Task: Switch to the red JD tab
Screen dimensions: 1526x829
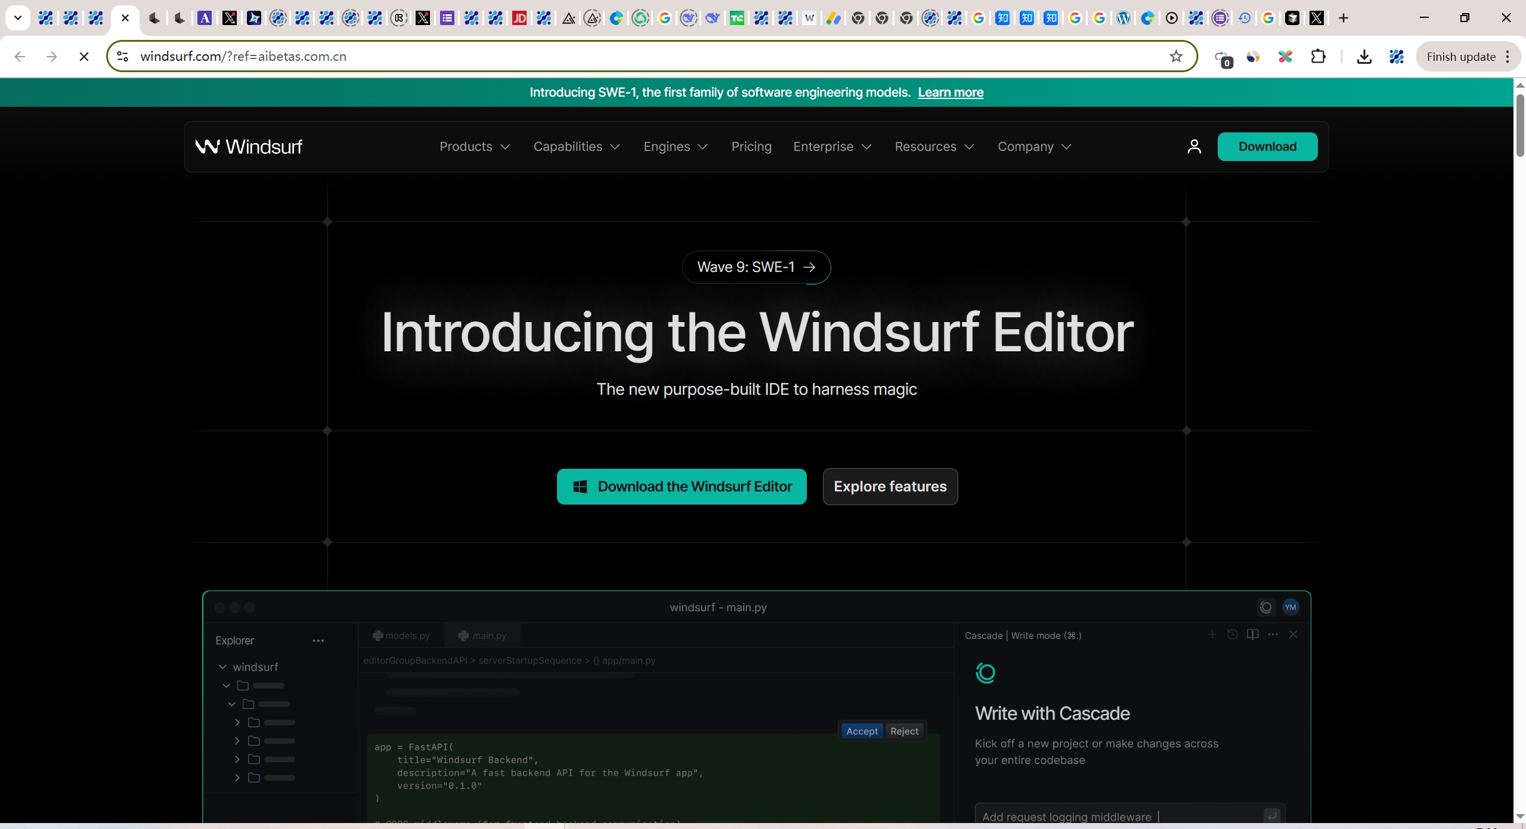Action: click(519, 18)
